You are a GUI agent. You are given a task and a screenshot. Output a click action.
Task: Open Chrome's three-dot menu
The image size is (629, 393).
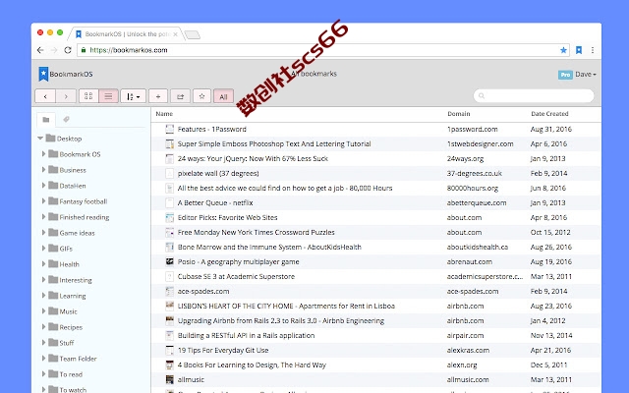pos(593,50)
